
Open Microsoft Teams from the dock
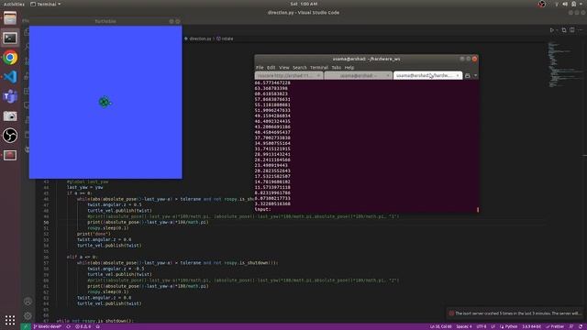pos(10,96)
